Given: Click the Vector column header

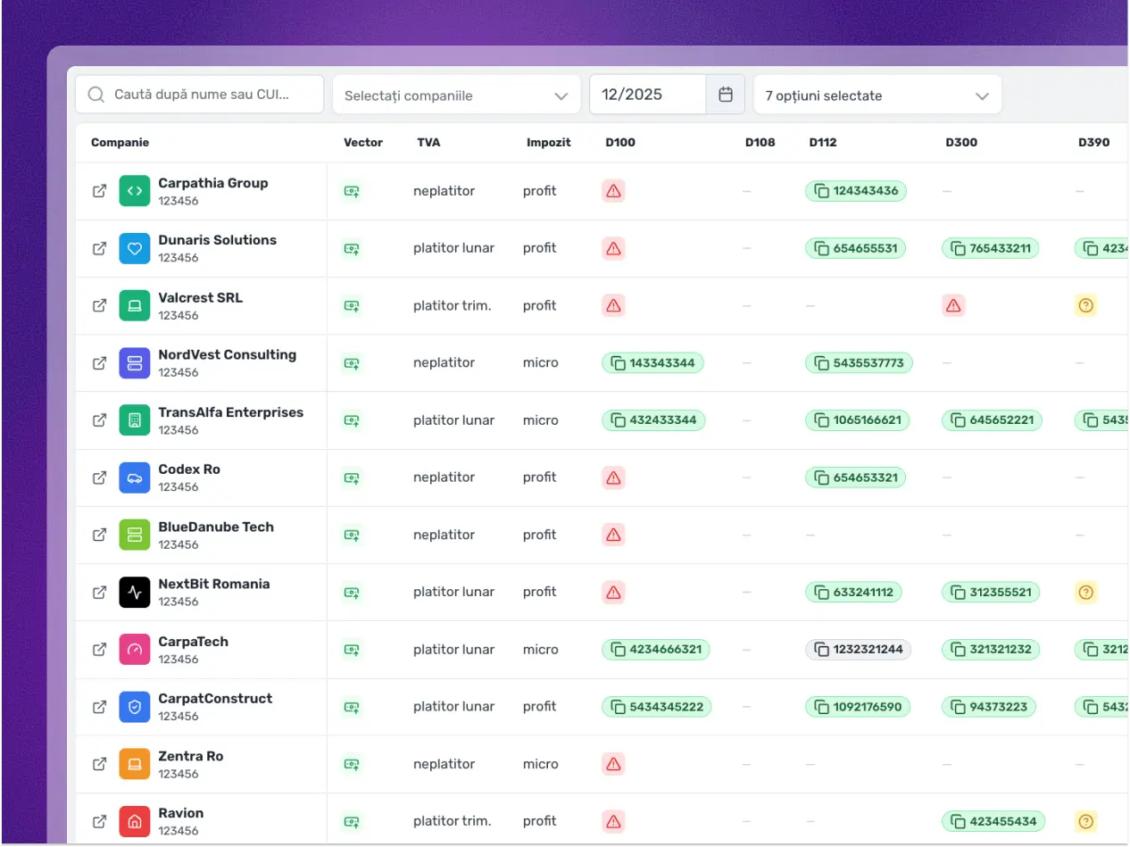Looking at the screenshot, I should (363, 143).
